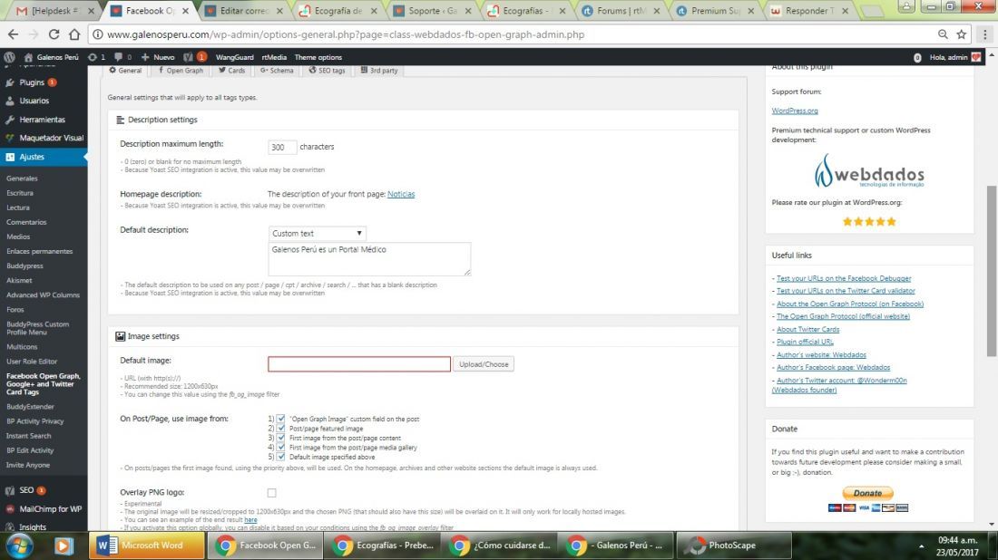Viewport: 998px width, 560px height.
Task: Switch to the SEO tags tab
Action: pos(328,71)
